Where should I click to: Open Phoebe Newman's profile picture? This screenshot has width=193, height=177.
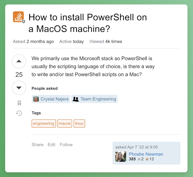121,157
